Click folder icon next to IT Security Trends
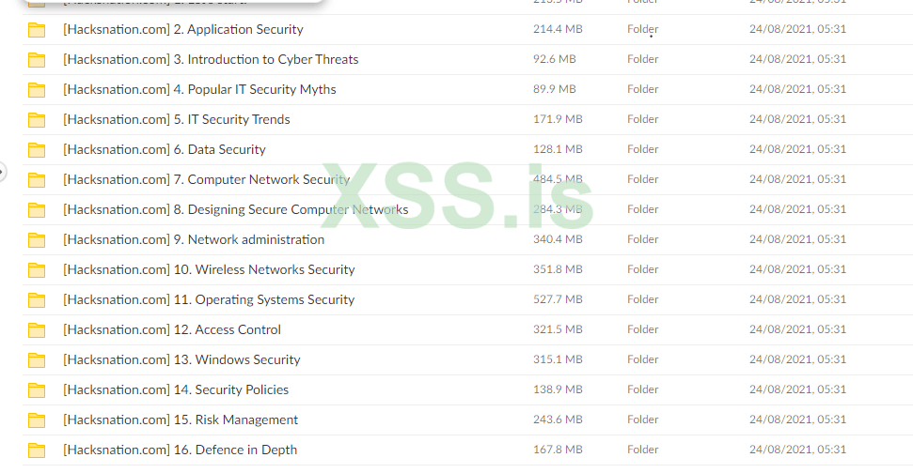This screenshot has height=473, width=913. (37, 120)
